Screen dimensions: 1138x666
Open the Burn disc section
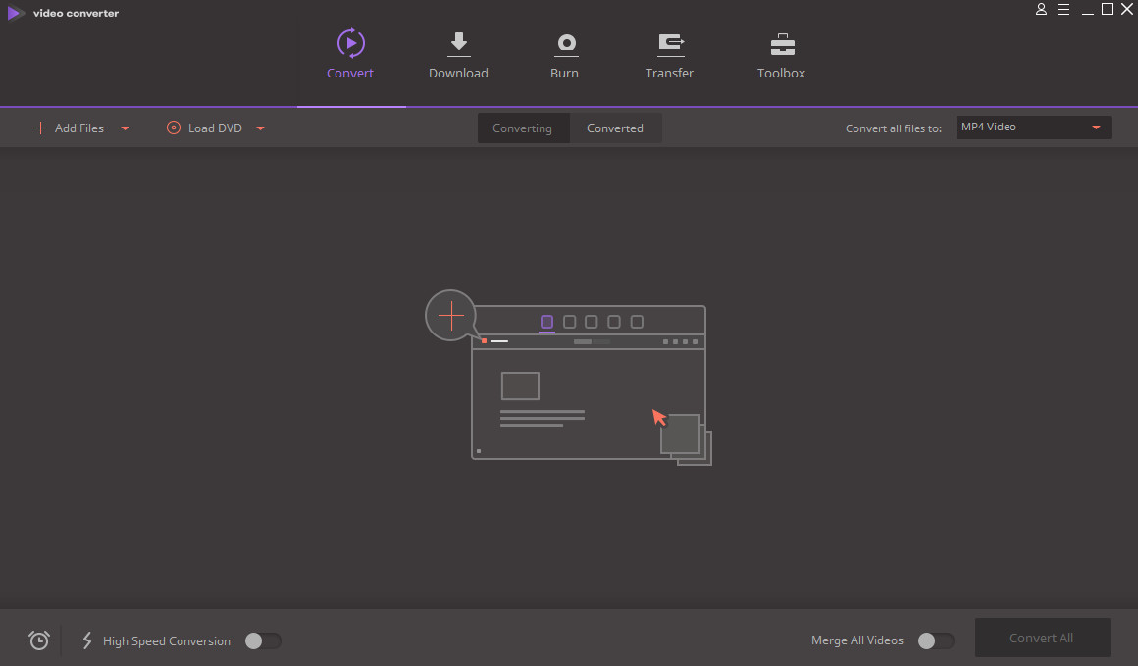[564, 43]
